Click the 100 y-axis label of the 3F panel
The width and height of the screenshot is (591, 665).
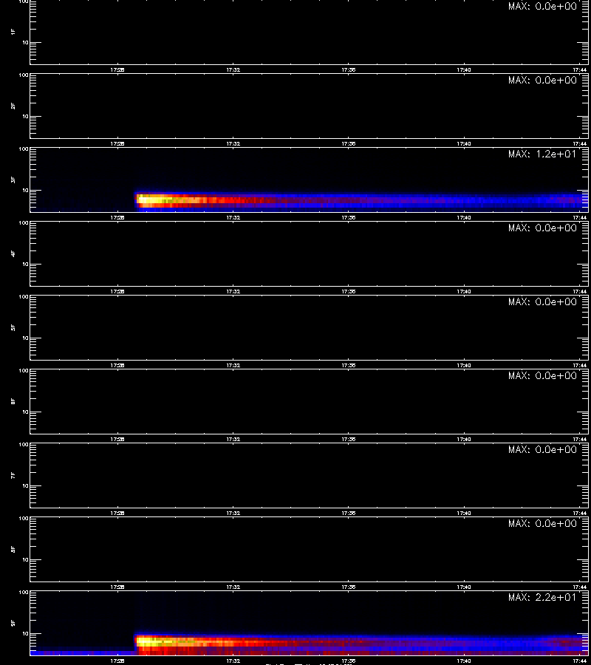click(24, 149)
